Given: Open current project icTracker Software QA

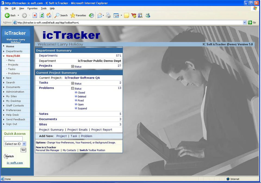Looking at the screenshot, I should tap(82, 78).
